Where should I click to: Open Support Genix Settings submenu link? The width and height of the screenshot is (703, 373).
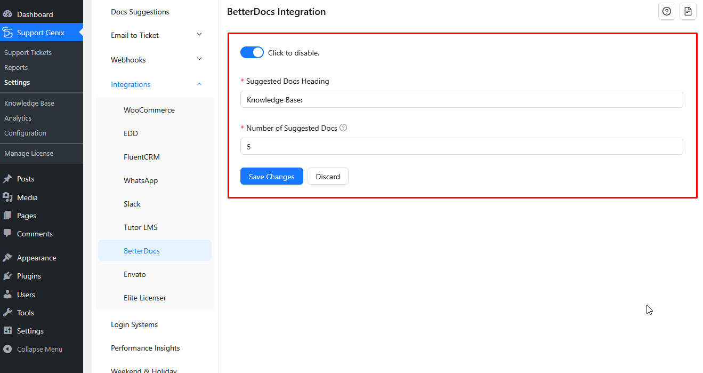click(x=17, y=82)
